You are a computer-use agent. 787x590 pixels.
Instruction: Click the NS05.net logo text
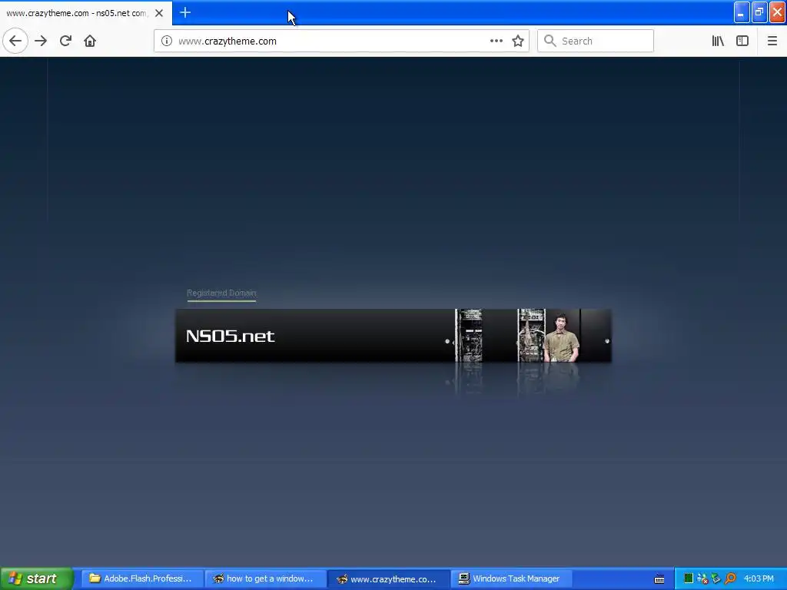click(x=231, y=336)
